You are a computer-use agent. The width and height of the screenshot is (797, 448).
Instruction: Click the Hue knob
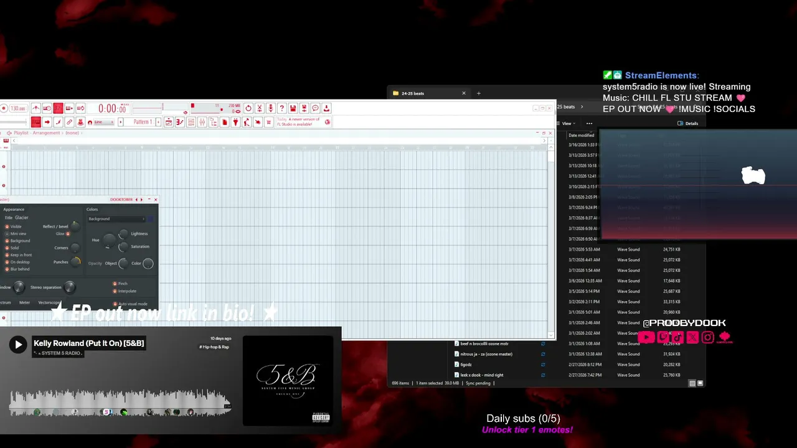109,240
